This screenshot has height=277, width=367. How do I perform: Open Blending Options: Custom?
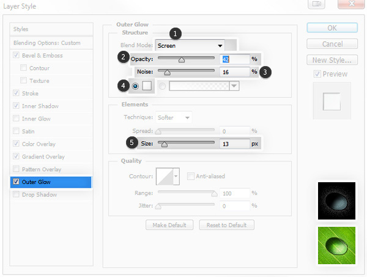(51, 43)
